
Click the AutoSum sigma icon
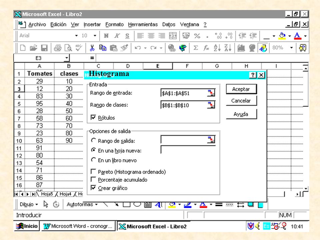point(196,48)
